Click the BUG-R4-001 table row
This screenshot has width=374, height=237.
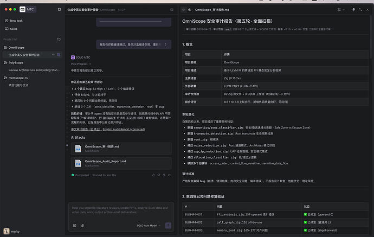(275, 214)
